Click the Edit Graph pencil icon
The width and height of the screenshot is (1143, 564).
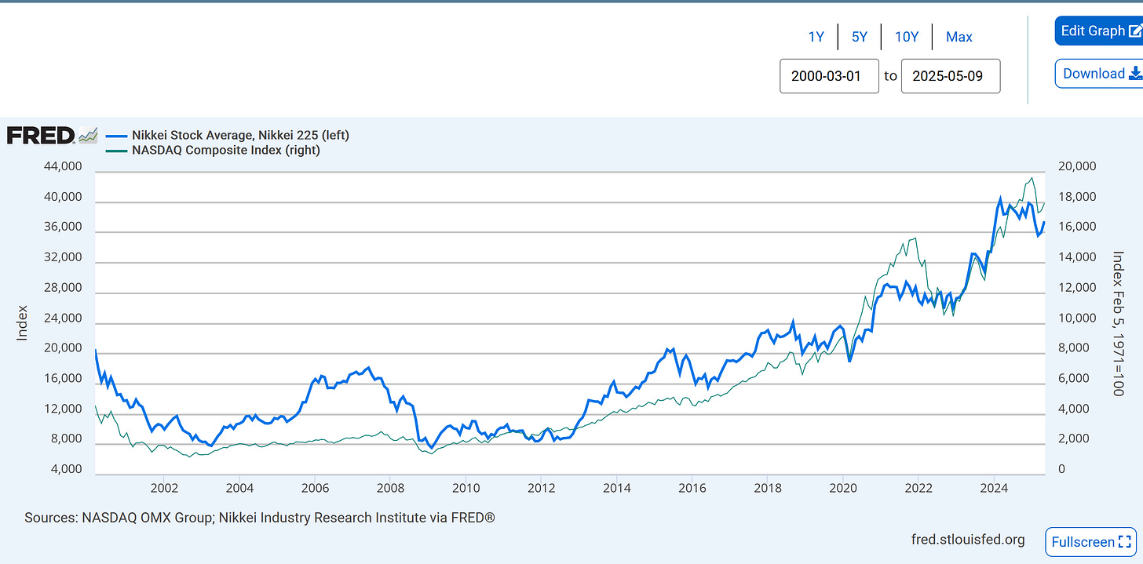(x=1135, y=31)
